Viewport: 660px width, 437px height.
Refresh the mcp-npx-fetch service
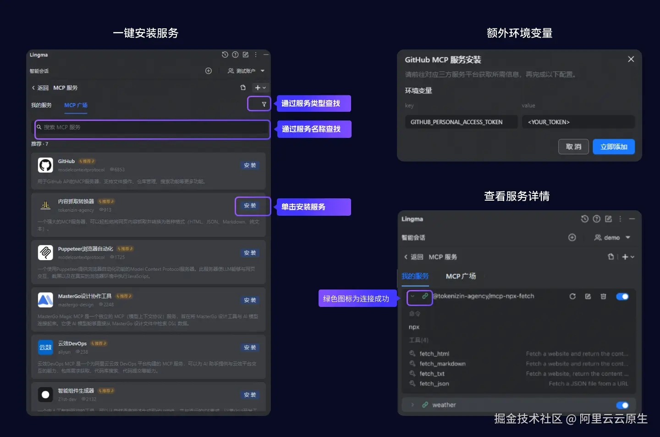tap(572, 296)
